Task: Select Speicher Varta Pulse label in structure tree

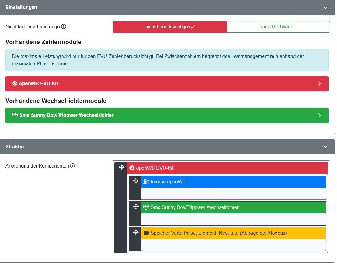Action: [219, 233]
